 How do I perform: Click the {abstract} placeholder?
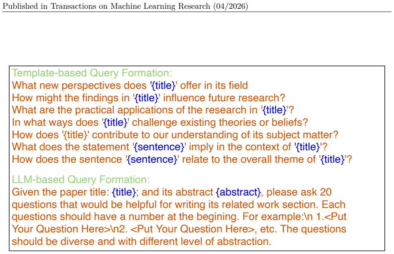[x=239, y=192]
